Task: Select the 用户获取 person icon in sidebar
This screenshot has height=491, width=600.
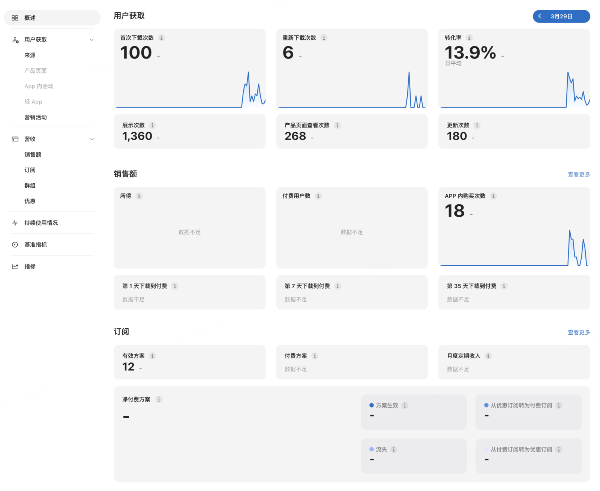Action: 15,39
